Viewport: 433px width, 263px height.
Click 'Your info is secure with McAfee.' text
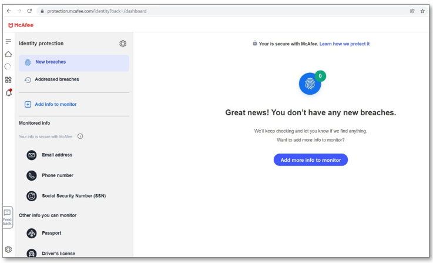coord(46,137)
